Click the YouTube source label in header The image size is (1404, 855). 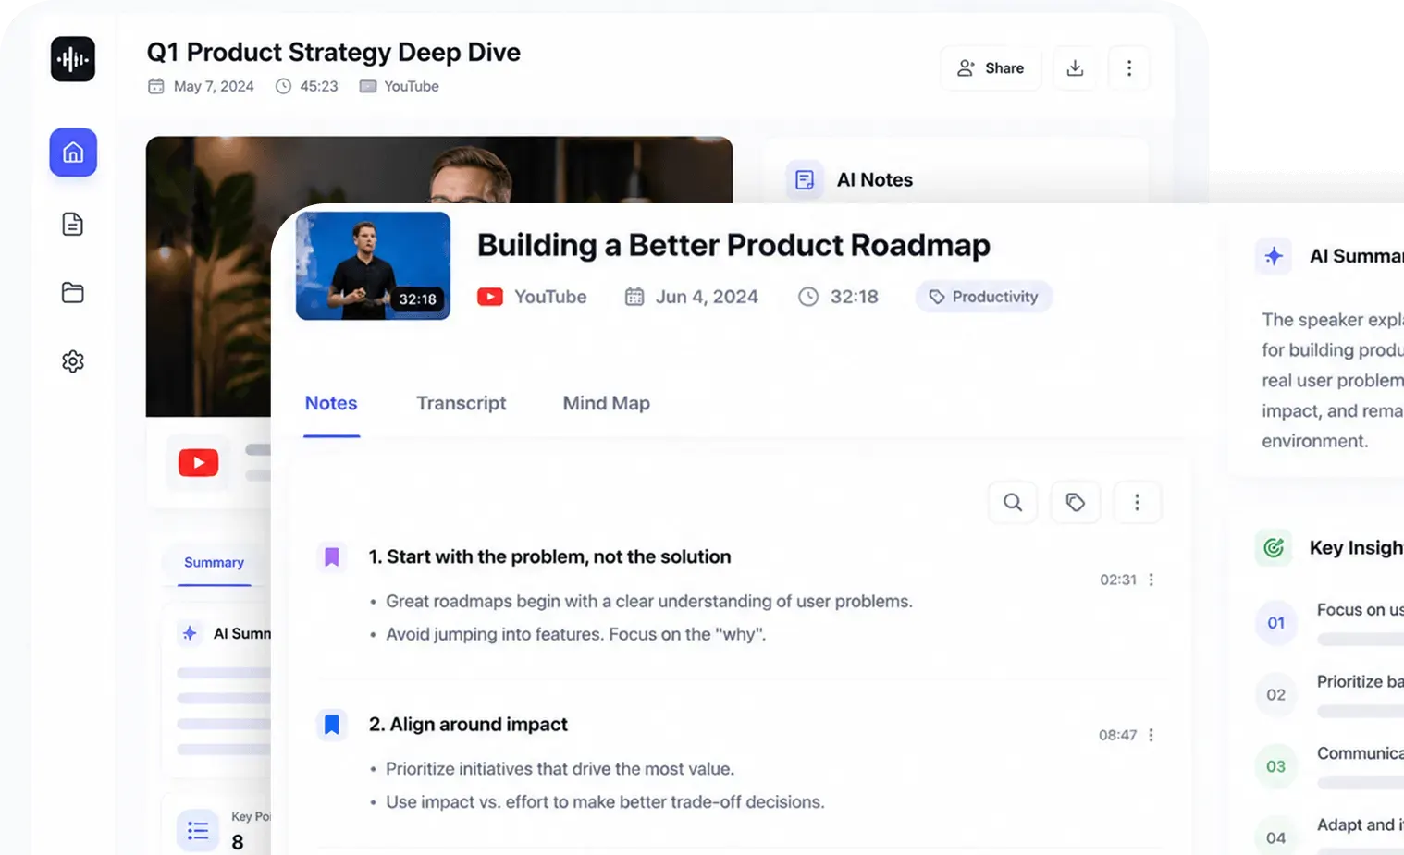(x=412, y=86)
